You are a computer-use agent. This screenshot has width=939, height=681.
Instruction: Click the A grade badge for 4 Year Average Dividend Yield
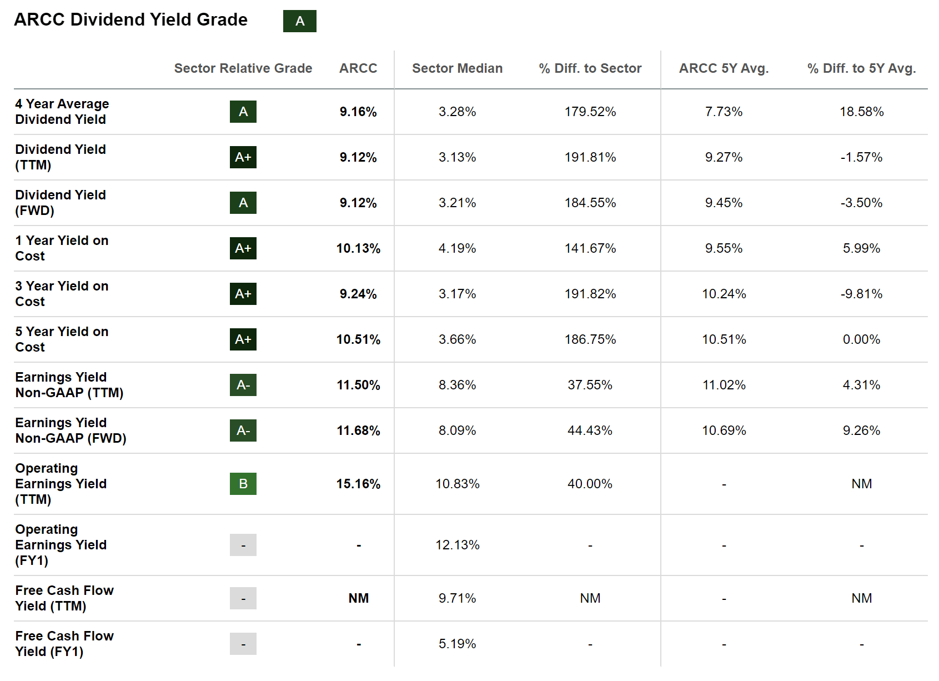pyautogui.click(x=243, y=112)
